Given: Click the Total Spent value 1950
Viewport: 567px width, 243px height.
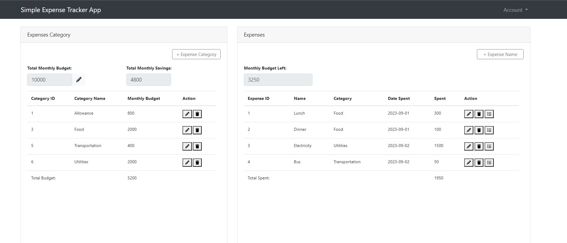Looking at the screenshot, I should pos(439,178).
